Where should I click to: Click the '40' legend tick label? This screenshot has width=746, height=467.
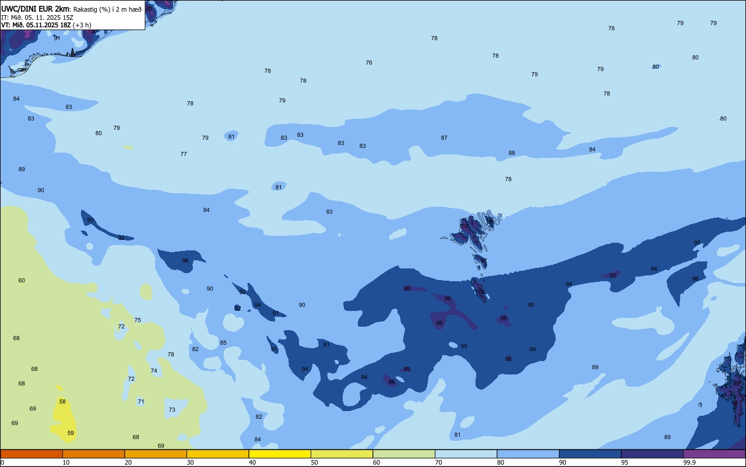[252, 462]
